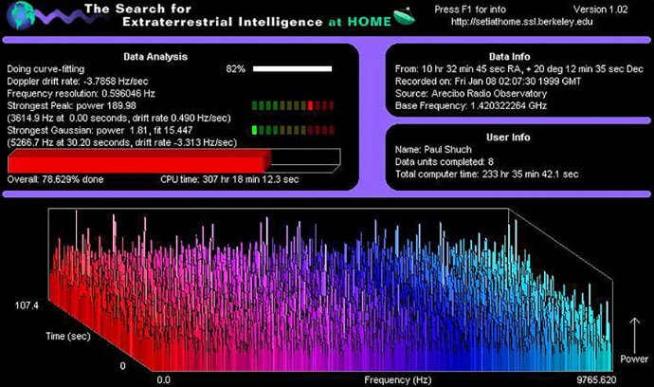Open the setiathome.ssl.berkeley.edu link

coord(522,22)
